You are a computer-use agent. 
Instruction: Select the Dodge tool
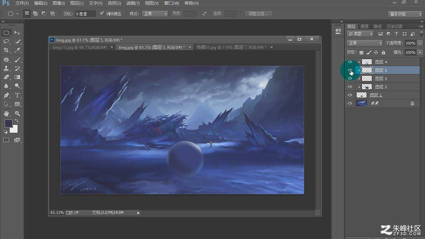(17, 86)
